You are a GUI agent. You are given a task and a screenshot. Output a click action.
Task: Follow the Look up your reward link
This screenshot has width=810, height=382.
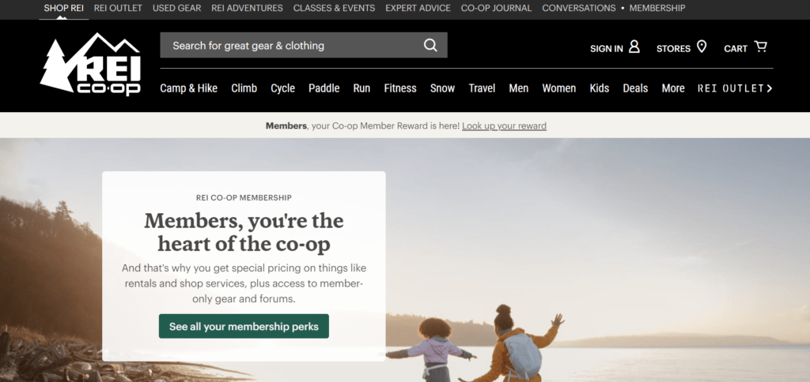504,125
